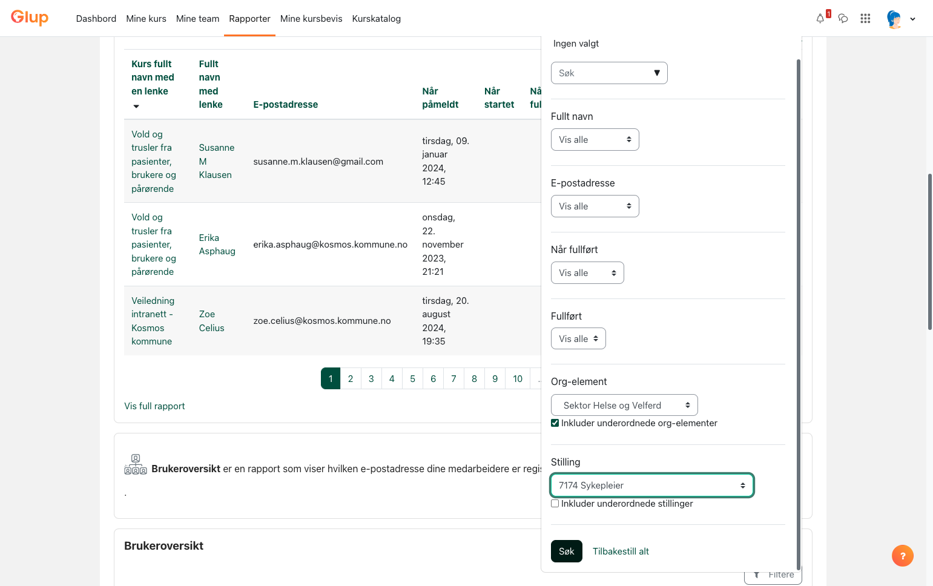Open Erika Asphaug's profile link
Image resolution: width=933 pixels, height=586 pixels.
tap(217, 245)
